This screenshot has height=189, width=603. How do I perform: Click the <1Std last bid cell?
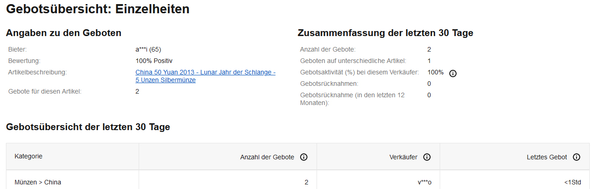572,182
